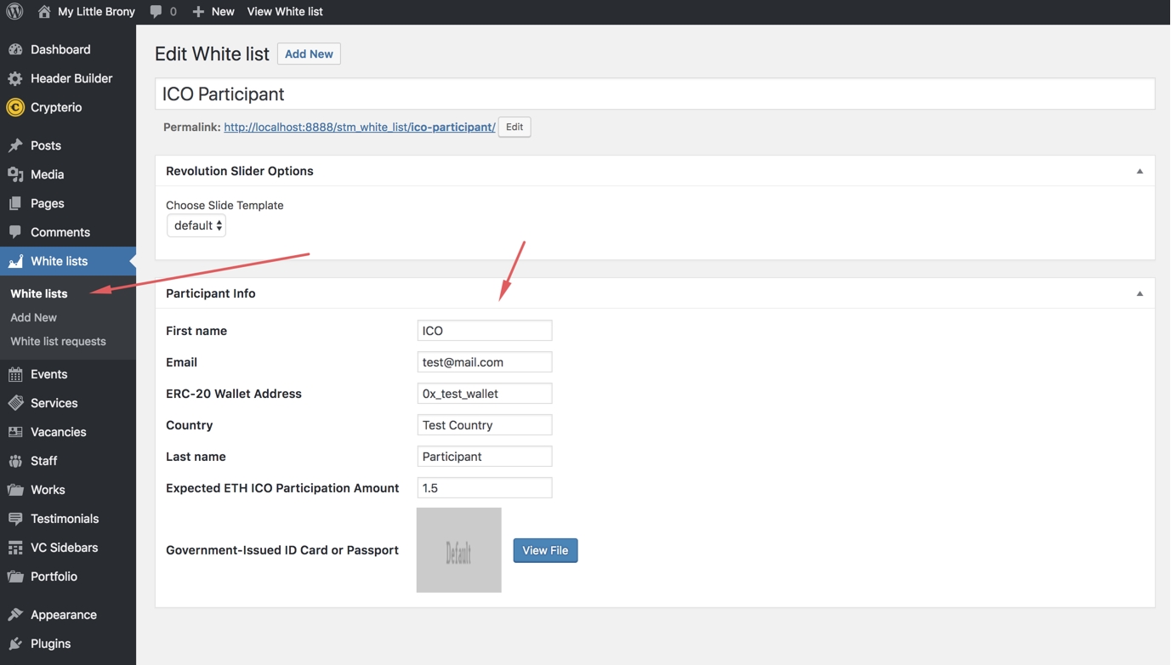Image resolution: width=1171 pixels, height=665 pixels.
Task: Select Add New under White lists
Action: tap(34, 317)
